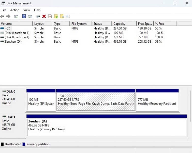Select Zeeshan (D:) row in volume list

tap(13, 42)
